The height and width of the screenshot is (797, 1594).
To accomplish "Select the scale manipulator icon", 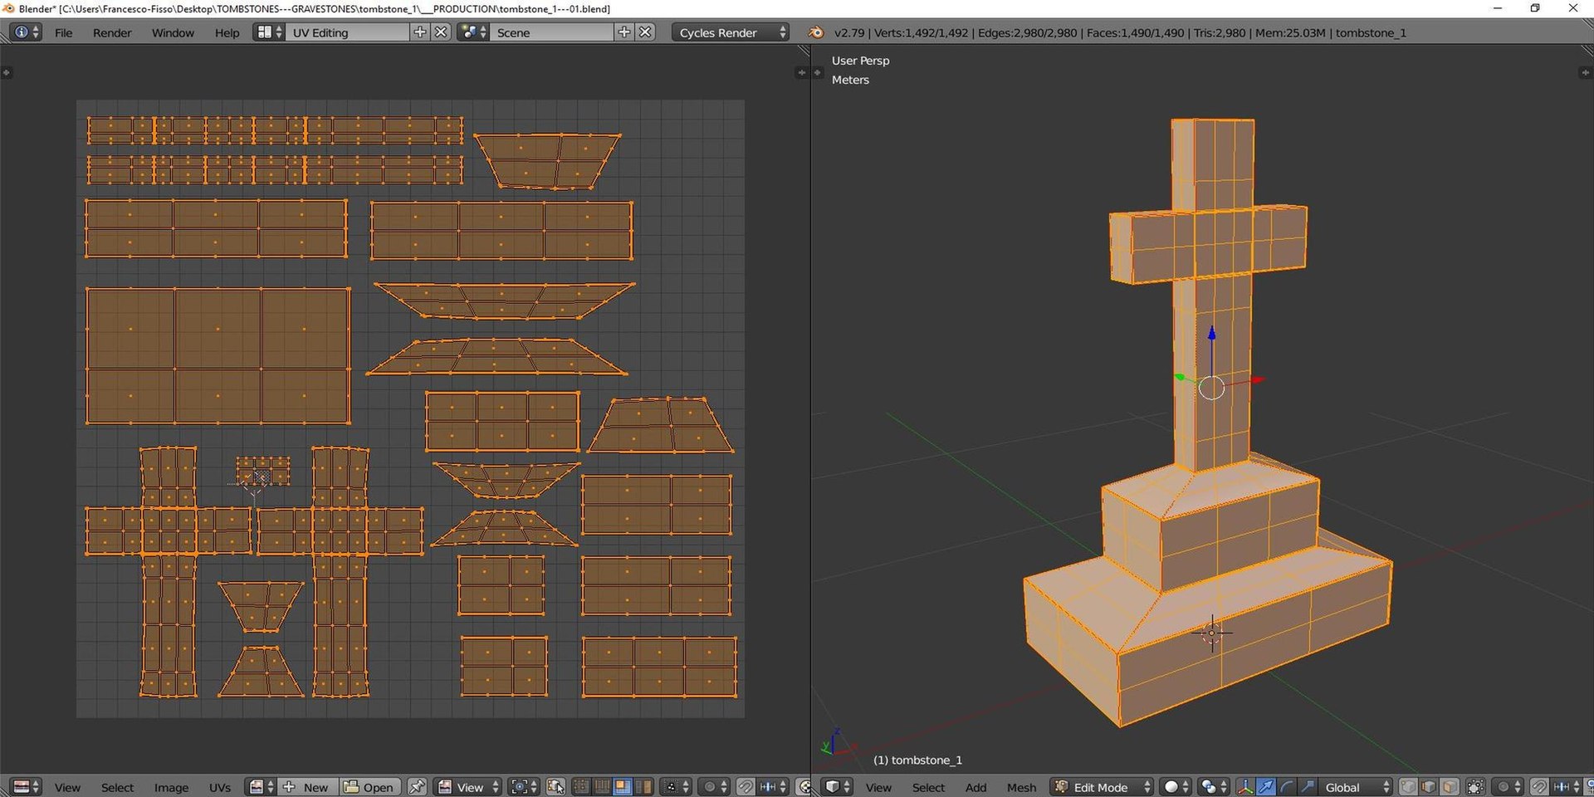I will point(1307,786).
